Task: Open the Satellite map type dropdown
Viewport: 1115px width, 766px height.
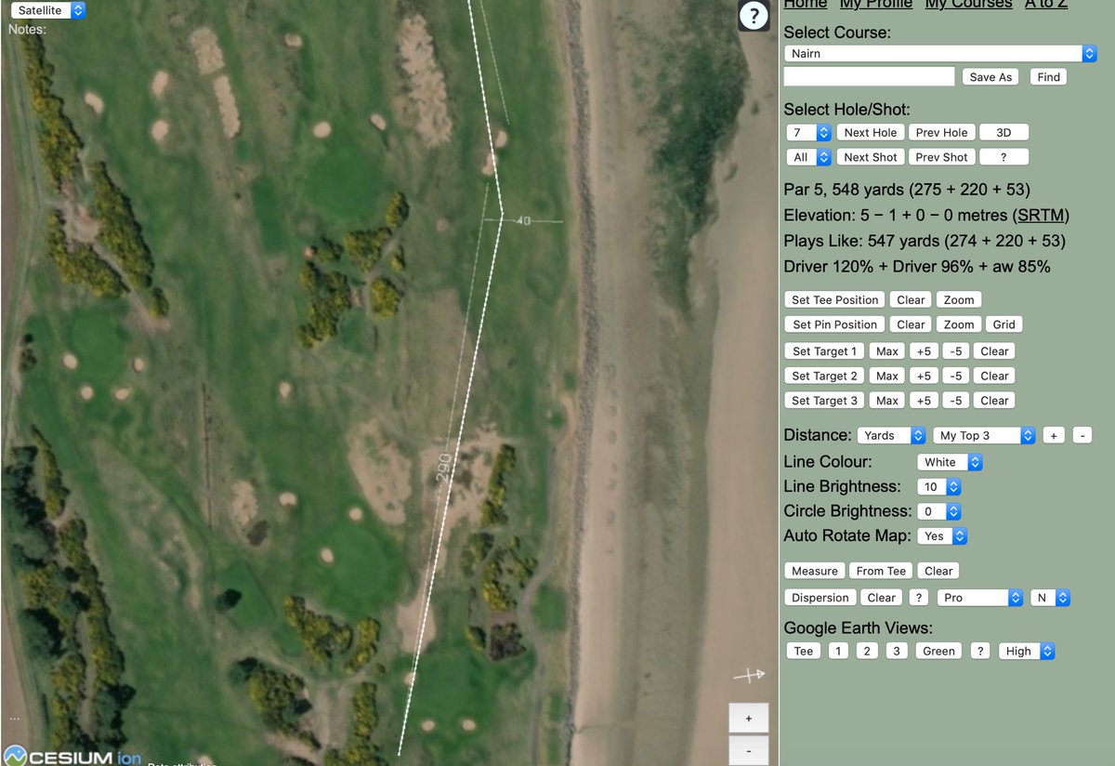Action: 48,10
